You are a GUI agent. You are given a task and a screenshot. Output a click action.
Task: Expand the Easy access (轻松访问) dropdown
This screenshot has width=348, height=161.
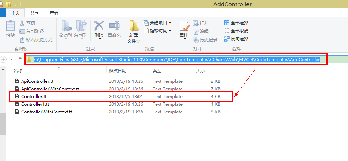(170, 31)
